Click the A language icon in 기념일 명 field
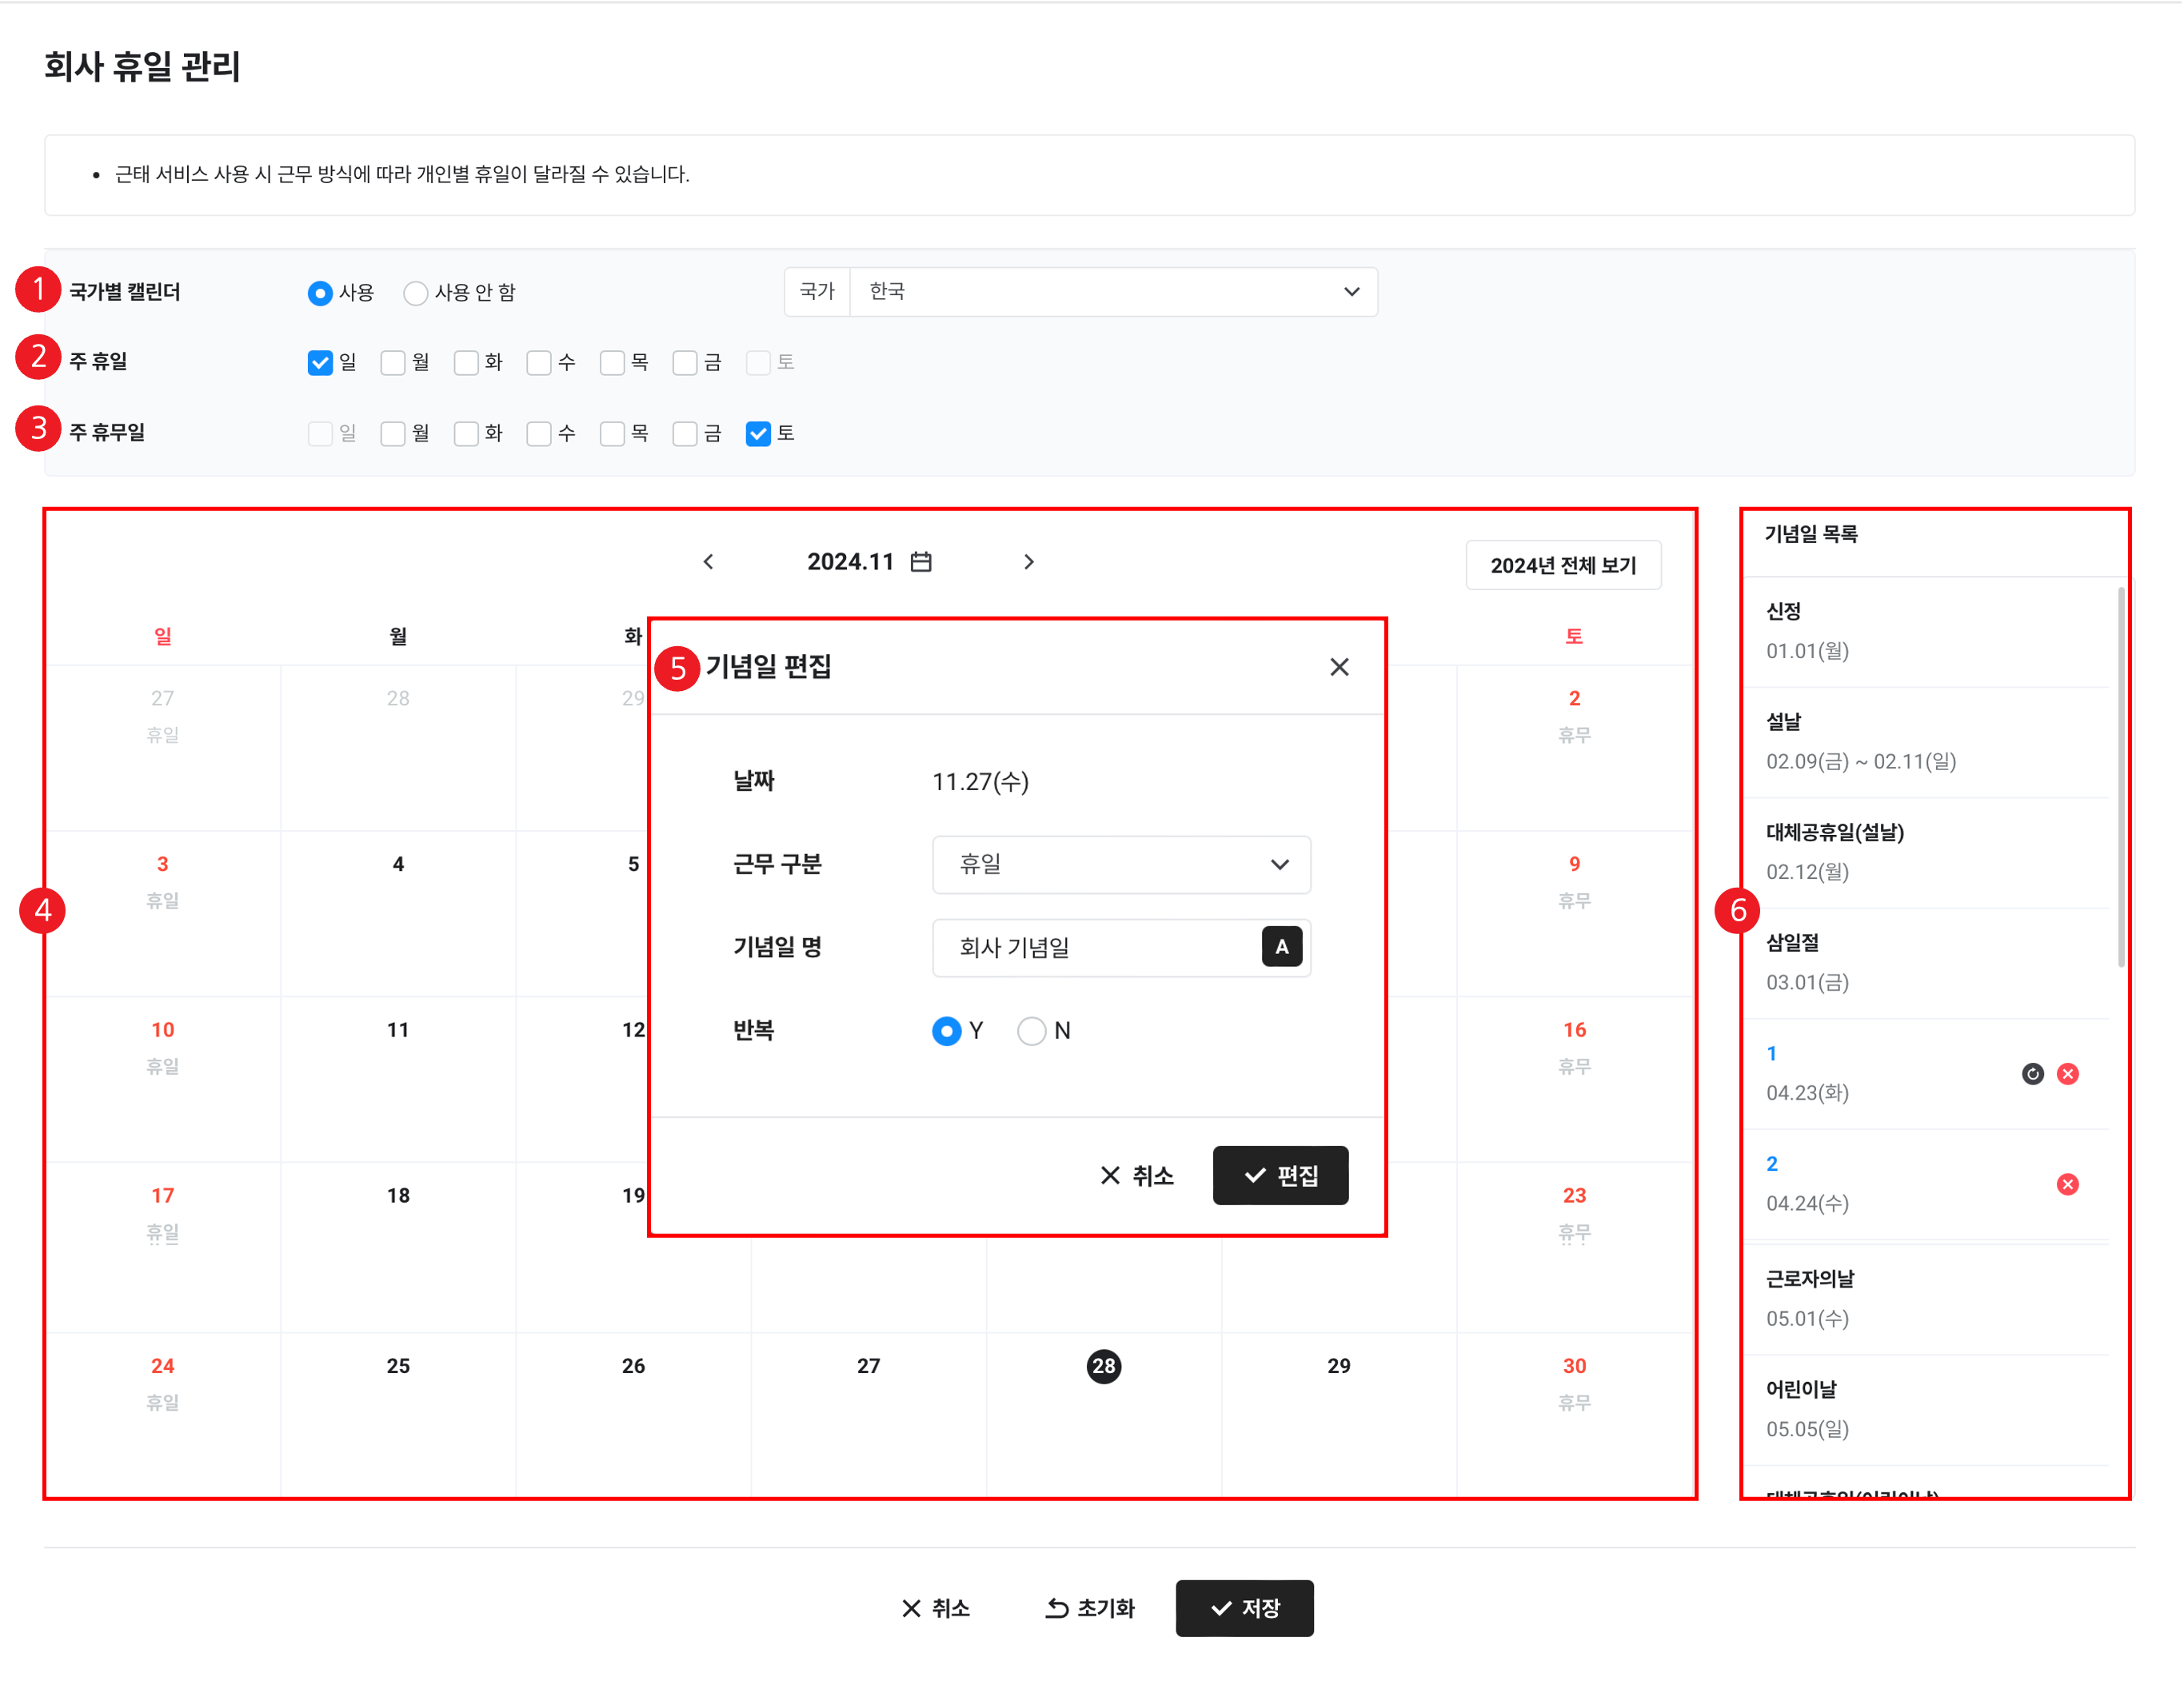The width and height of the screenshot is (2184, 1689). click(x=1281, y=947)
